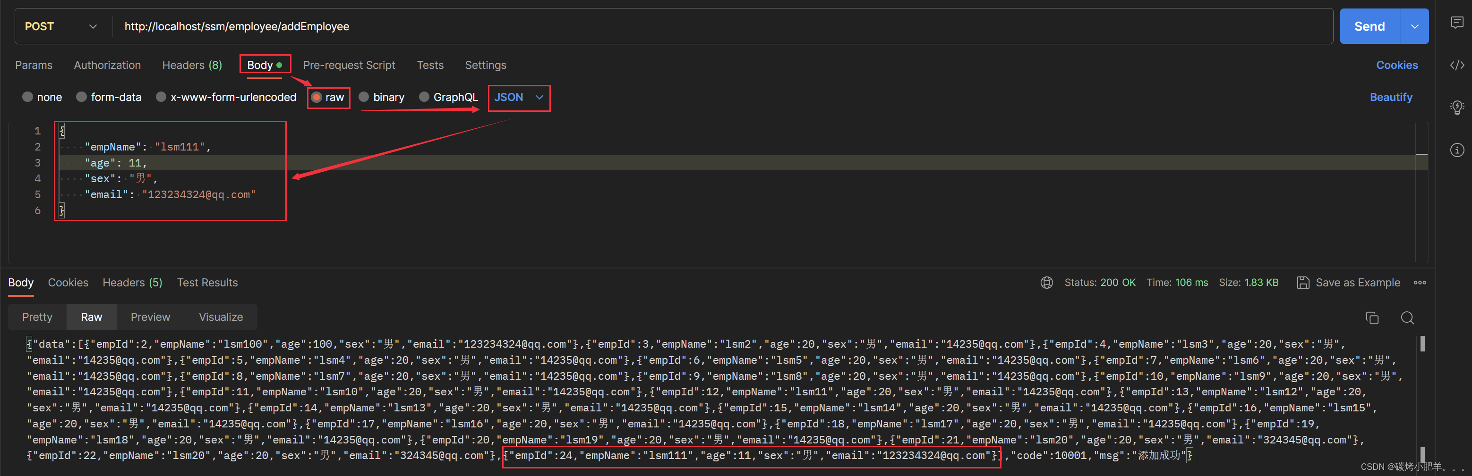Open the request Headers (8) tab
The height and width of the screenshot is (476, 1472).
pos(192,65)
